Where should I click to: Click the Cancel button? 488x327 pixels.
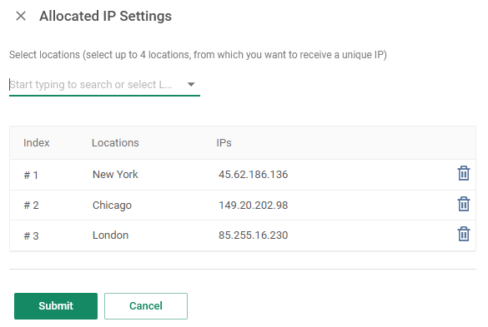click(146, 306)
